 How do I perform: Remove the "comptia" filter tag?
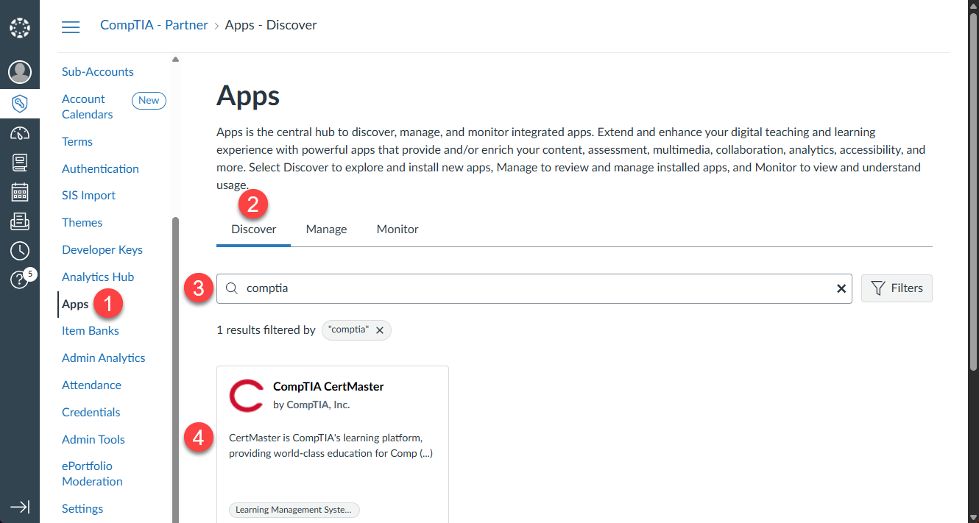[380, 330]
